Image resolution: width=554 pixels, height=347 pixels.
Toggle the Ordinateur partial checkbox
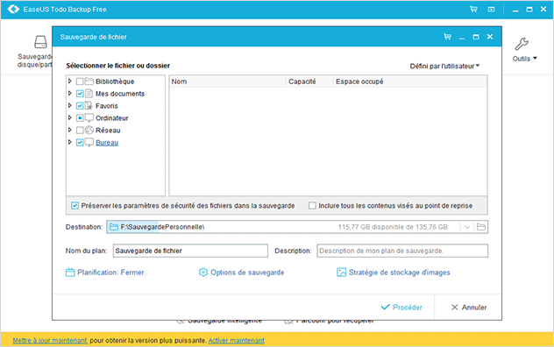point(80,118)
